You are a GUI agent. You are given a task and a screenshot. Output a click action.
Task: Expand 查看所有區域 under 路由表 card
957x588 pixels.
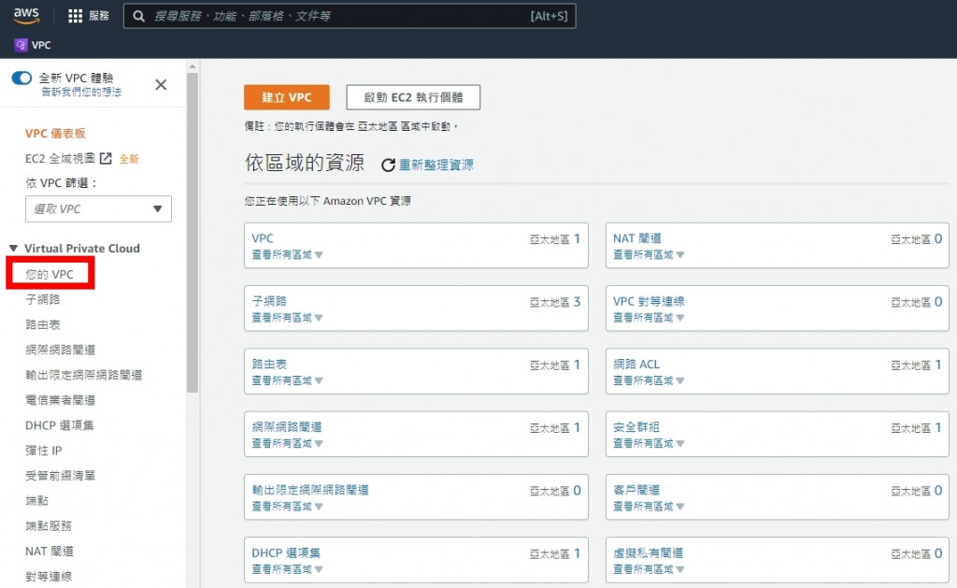[x=287, y=380]
